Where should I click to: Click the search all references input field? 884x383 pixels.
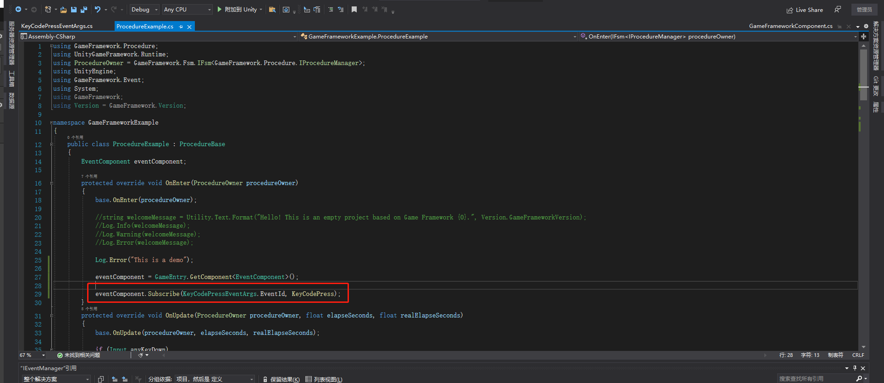coord(816,378)
